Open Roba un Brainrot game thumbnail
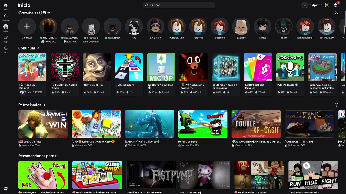The height and width of the screenshot is (194, 346). pos(32,67)
